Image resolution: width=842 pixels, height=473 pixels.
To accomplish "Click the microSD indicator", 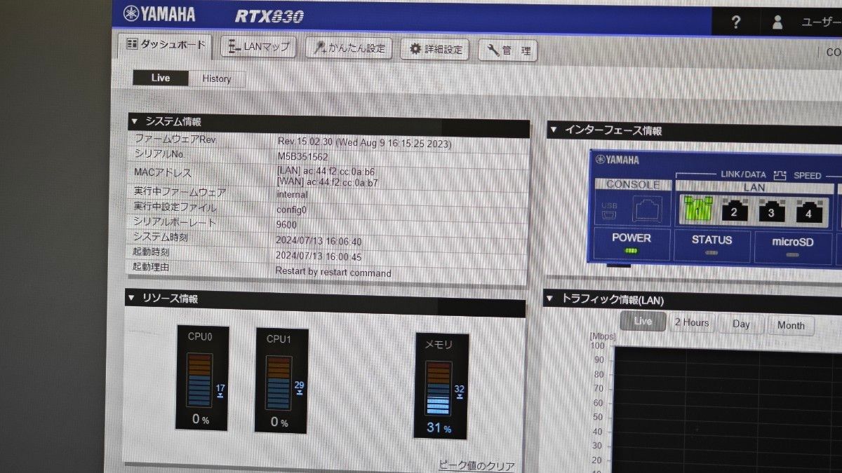I will tap(792, 255).
